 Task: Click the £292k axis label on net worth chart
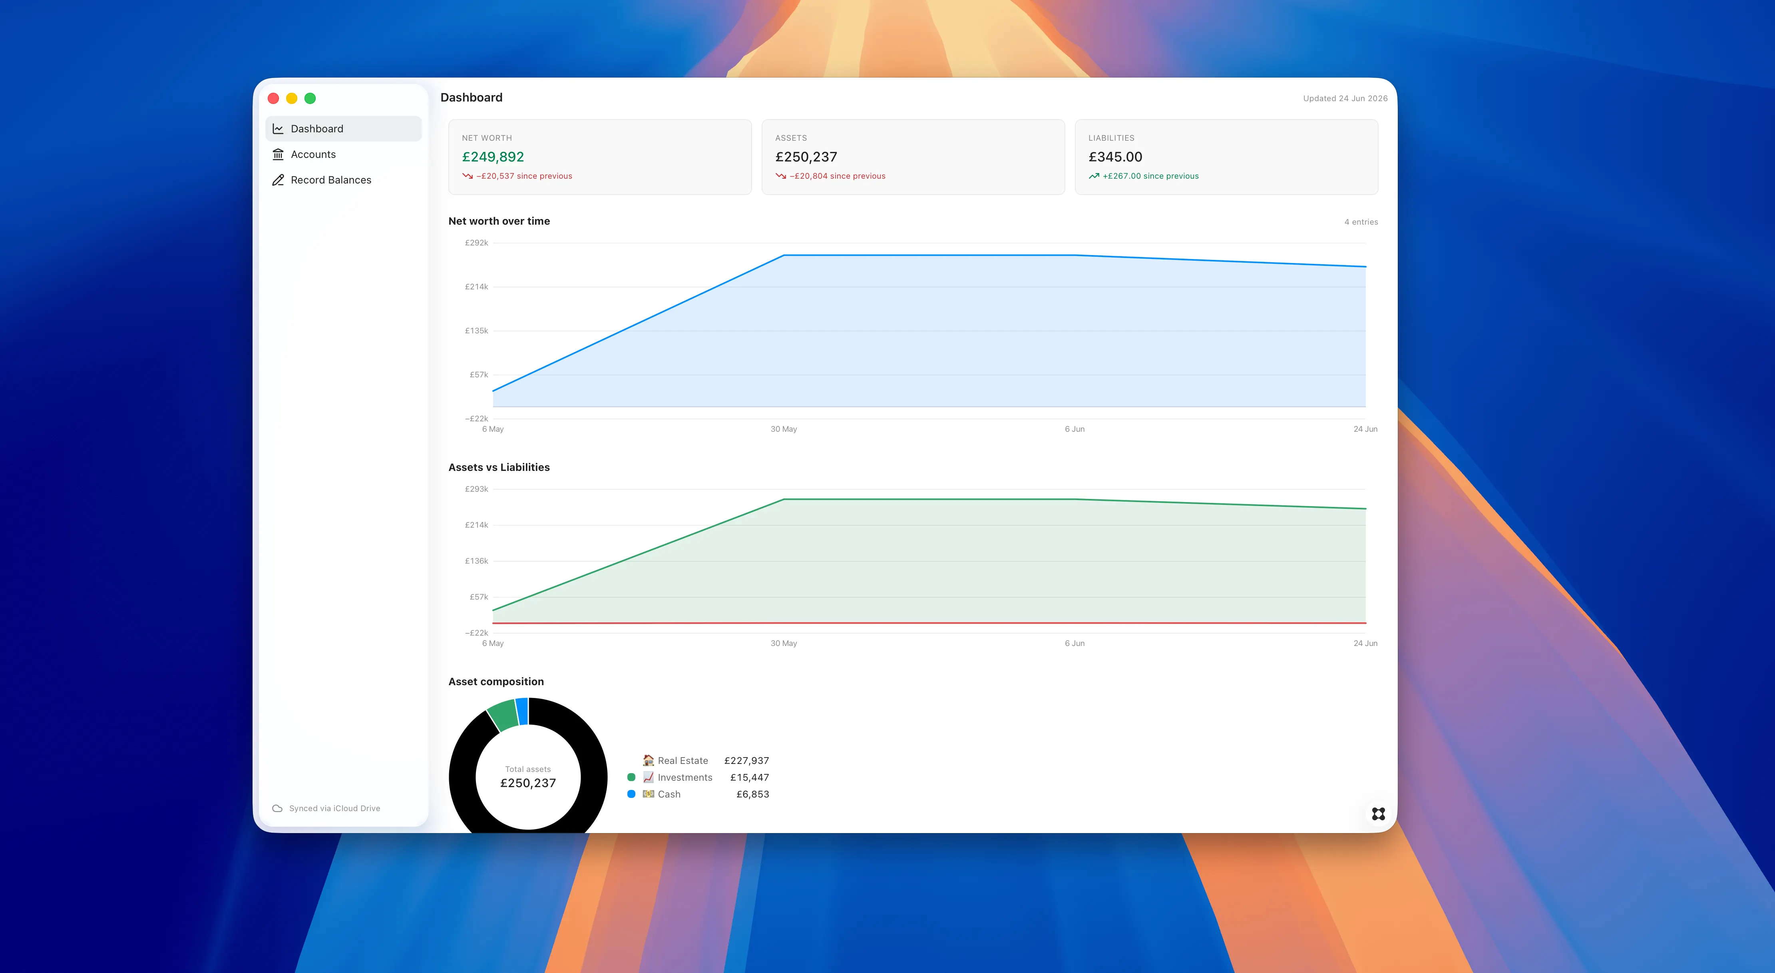click(476, 243)
